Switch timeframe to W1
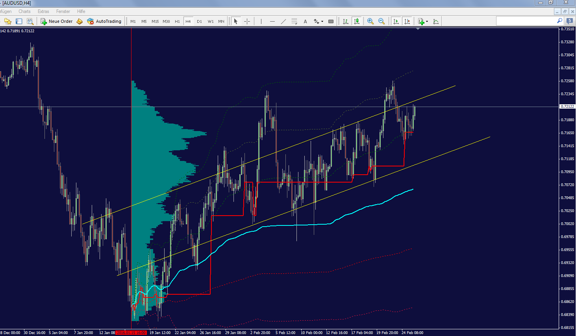Viewport: 576px width, 336px height. coord(211,21)
